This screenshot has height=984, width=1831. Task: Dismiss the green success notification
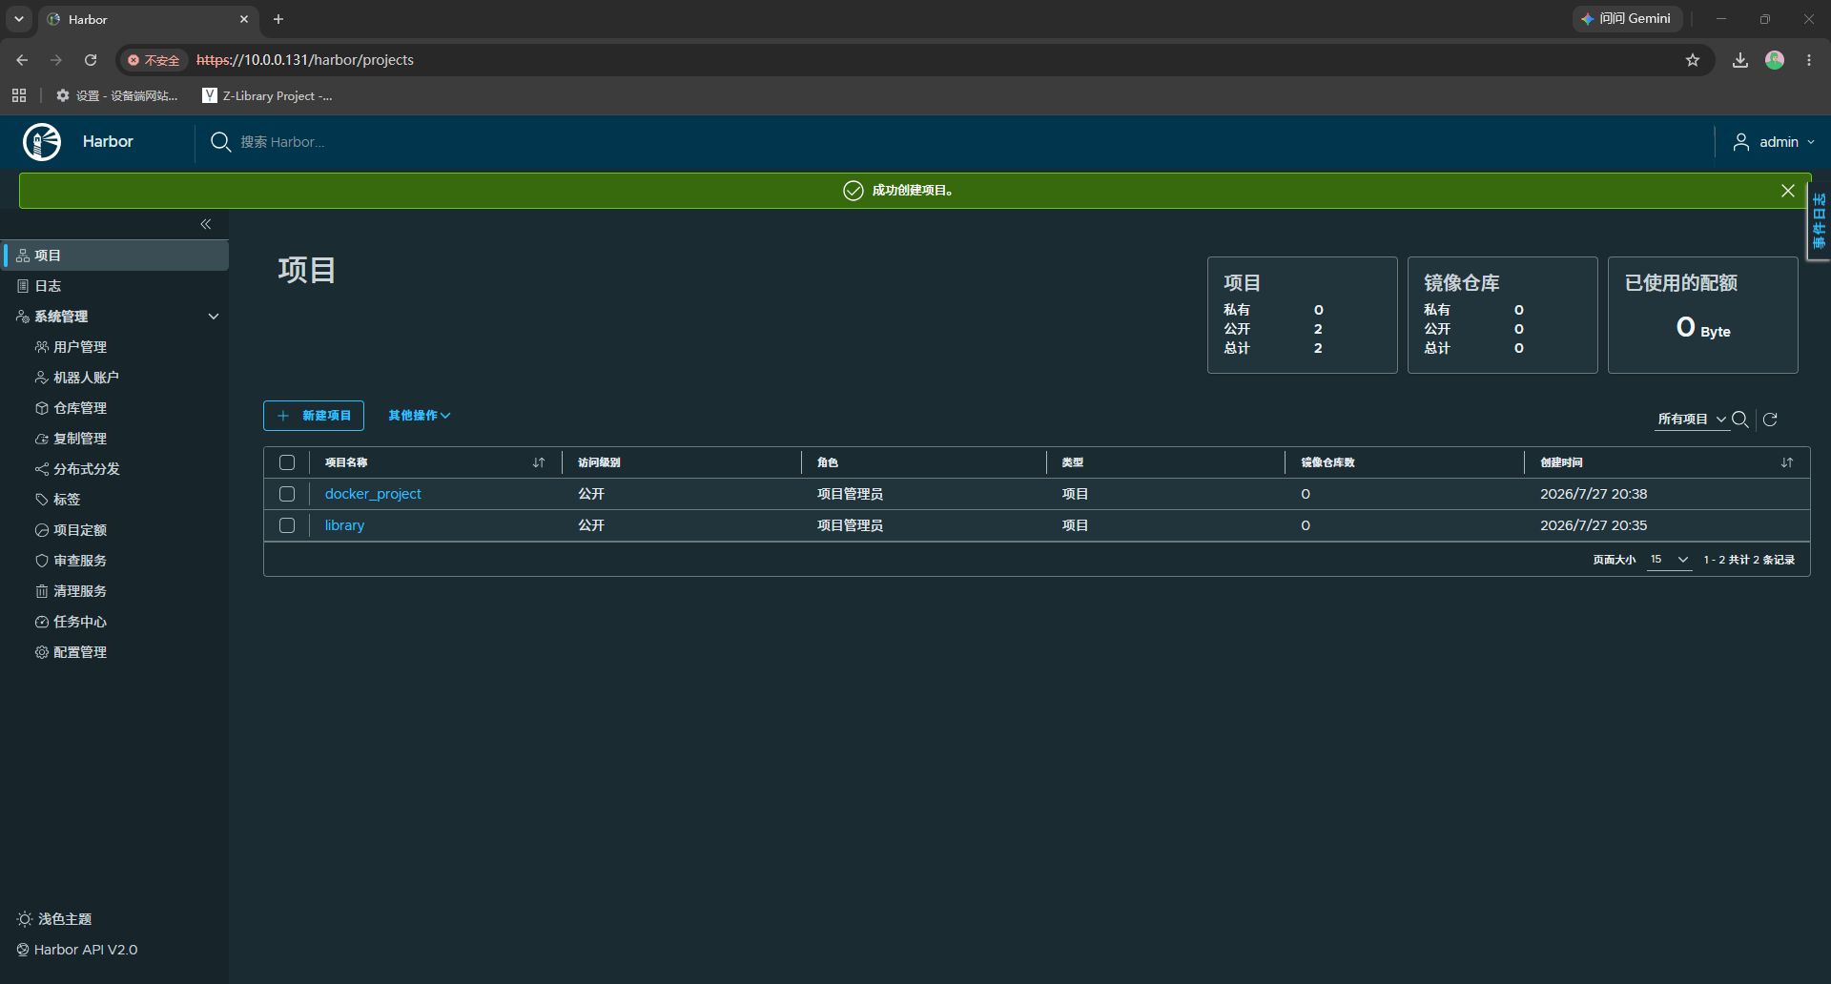pos(1788,191)
